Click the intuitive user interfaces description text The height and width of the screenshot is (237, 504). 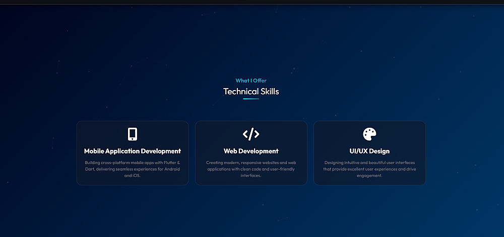369,169
